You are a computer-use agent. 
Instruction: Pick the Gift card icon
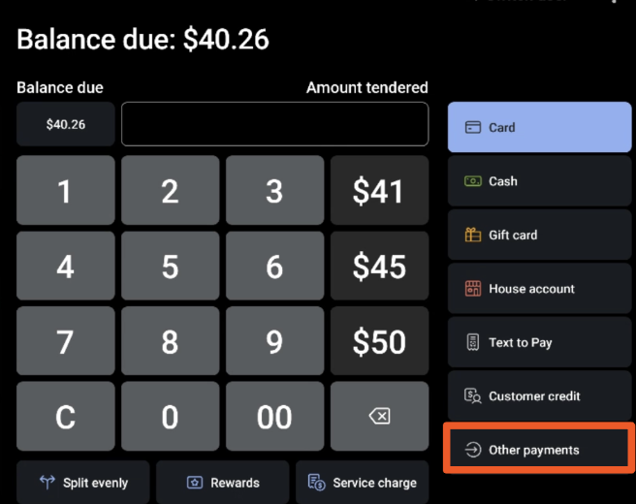click(473, 235)
